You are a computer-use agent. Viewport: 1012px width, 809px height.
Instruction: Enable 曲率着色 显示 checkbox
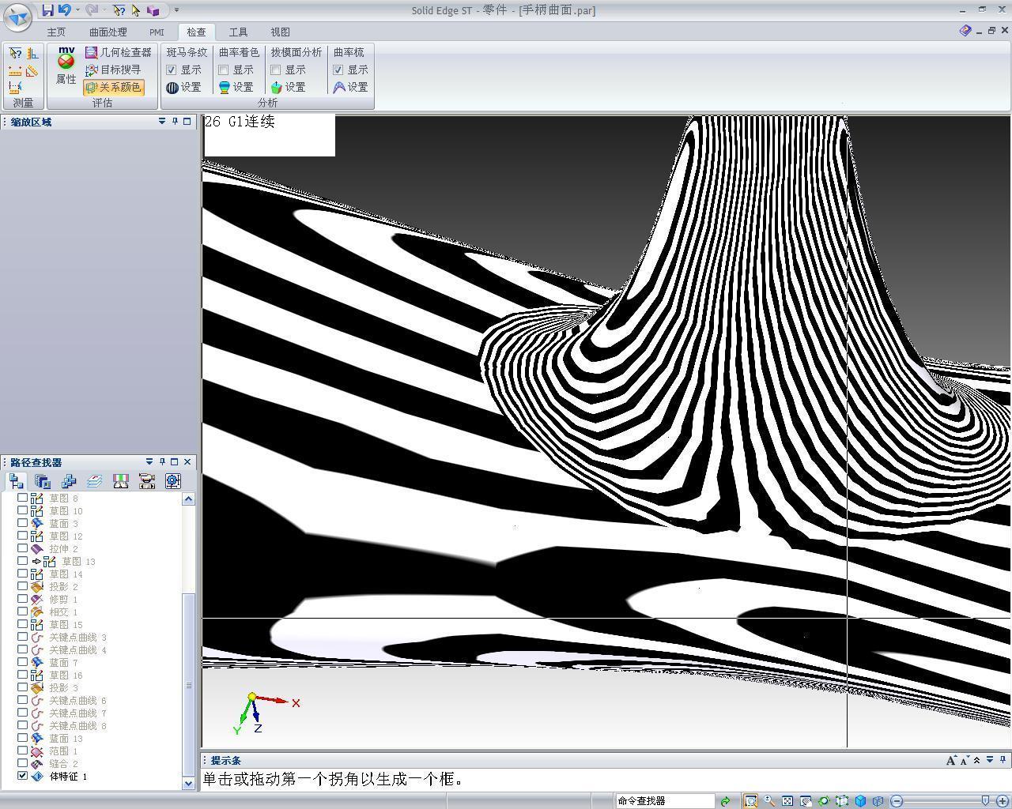pyautogui.click(x=223, y=70)
